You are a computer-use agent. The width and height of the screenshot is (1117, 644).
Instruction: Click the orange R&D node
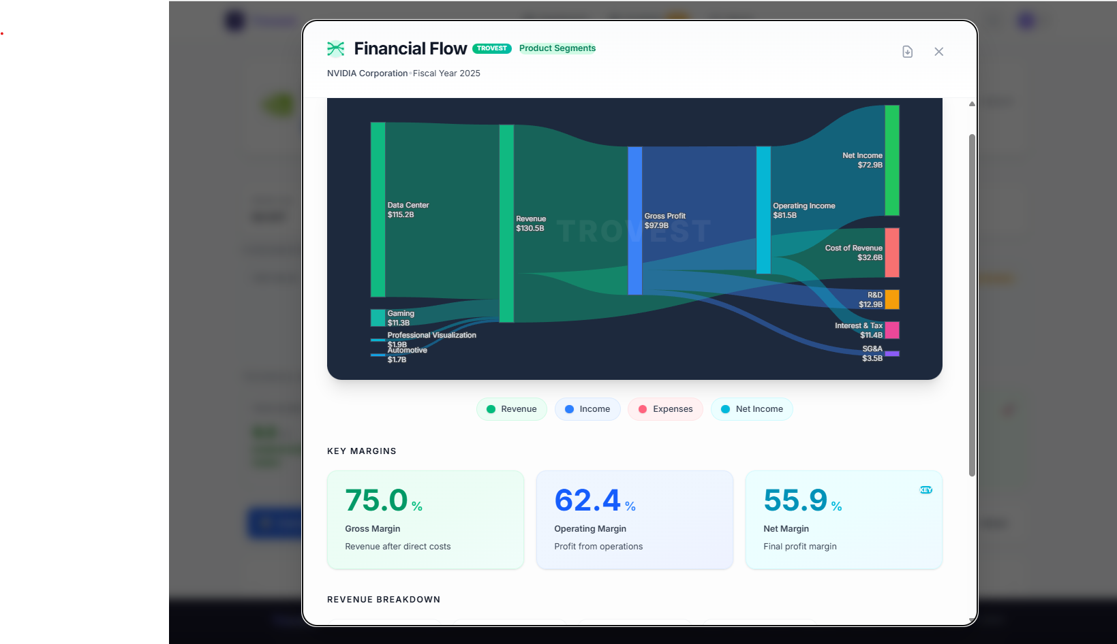(x=892, y=300)
